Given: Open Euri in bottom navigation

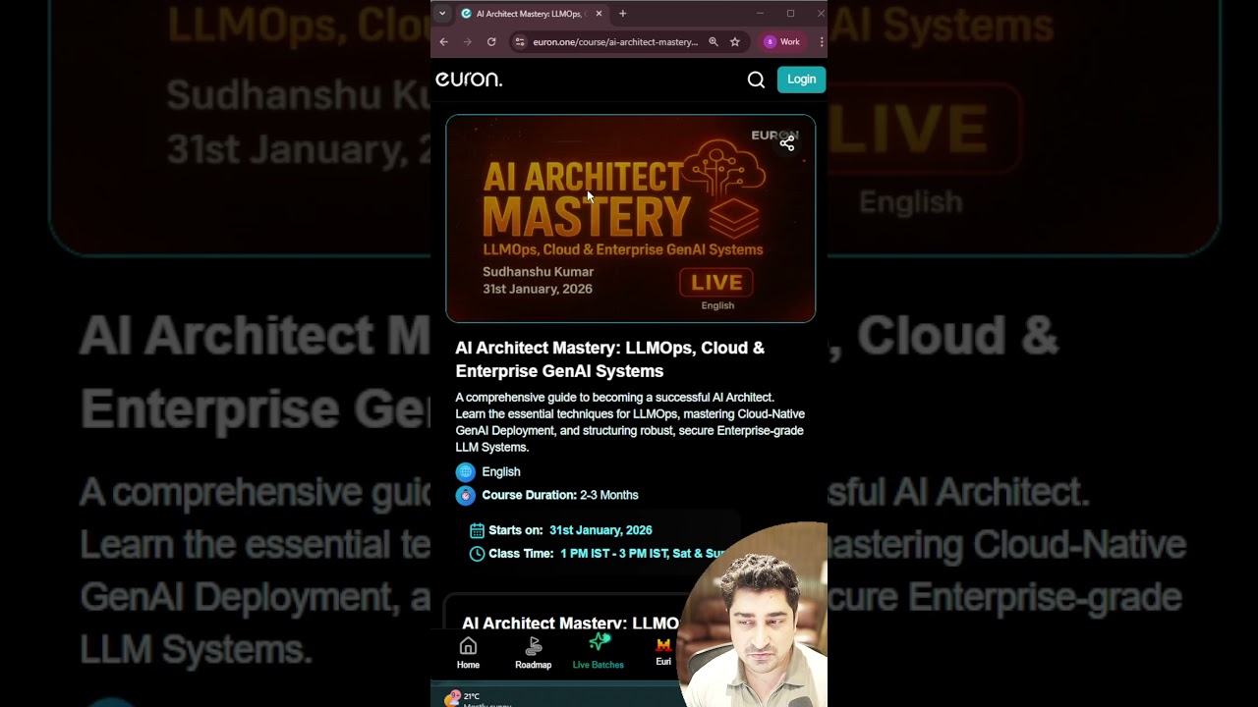Looking at the screenshot, I should point(663,652).
